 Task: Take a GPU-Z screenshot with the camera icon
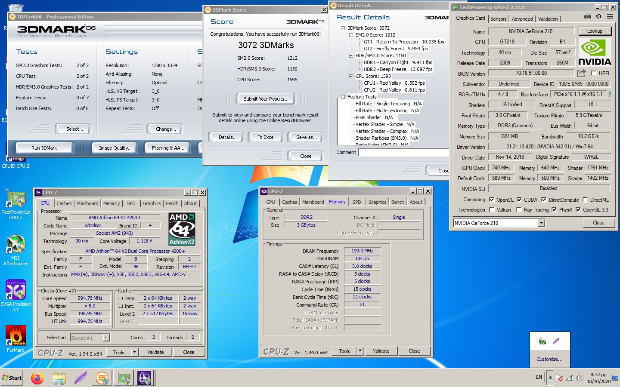587,17
